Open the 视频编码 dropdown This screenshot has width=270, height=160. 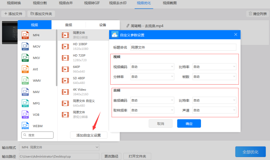[x=152, y=67]
